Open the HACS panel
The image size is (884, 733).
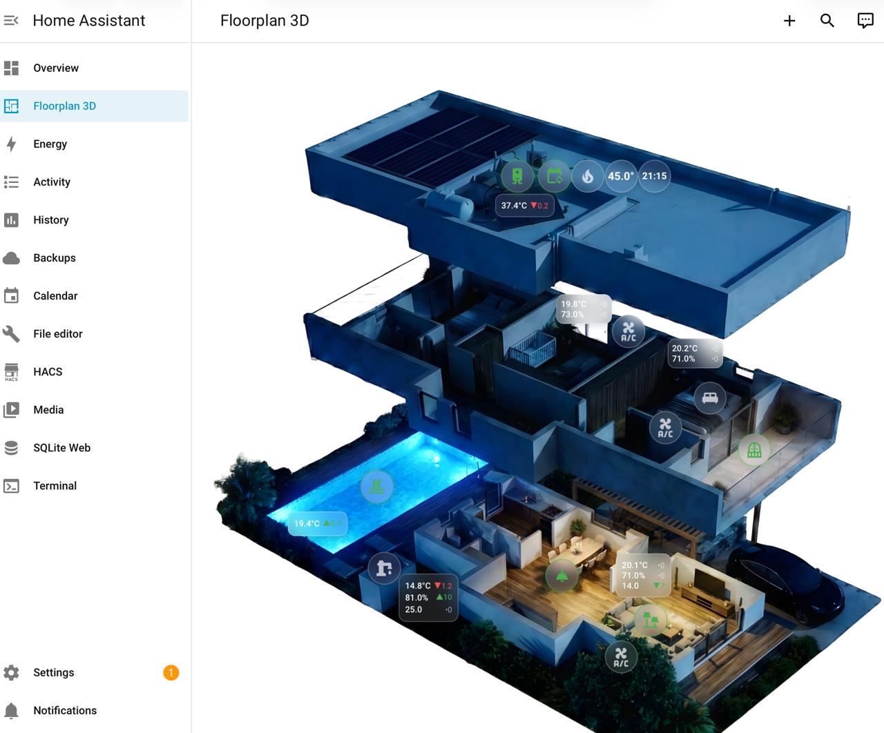48,371
